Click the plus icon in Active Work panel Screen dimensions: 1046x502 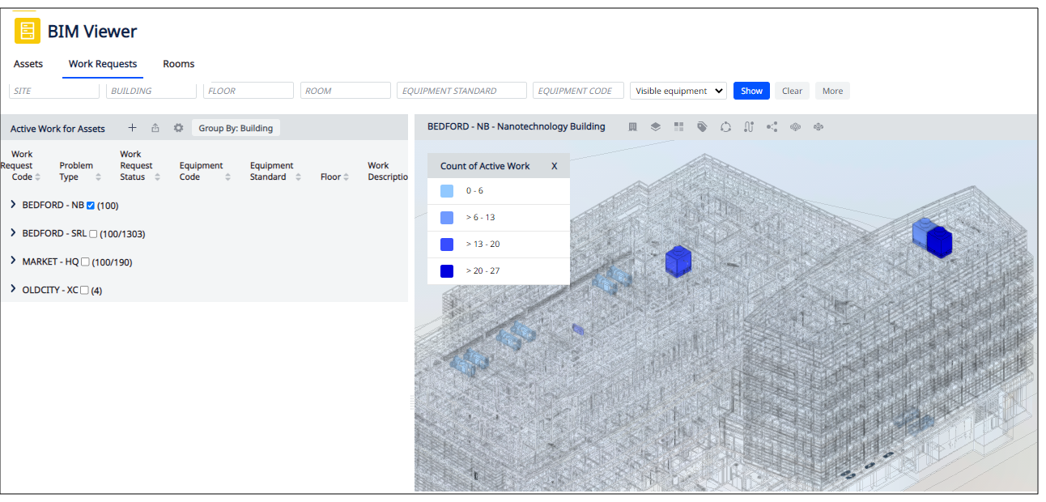pyautogui.click(x=133, y=128)
